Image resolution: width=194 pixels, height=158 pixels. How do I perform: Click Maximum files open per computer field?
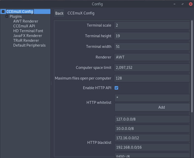[x=152, y=78]
